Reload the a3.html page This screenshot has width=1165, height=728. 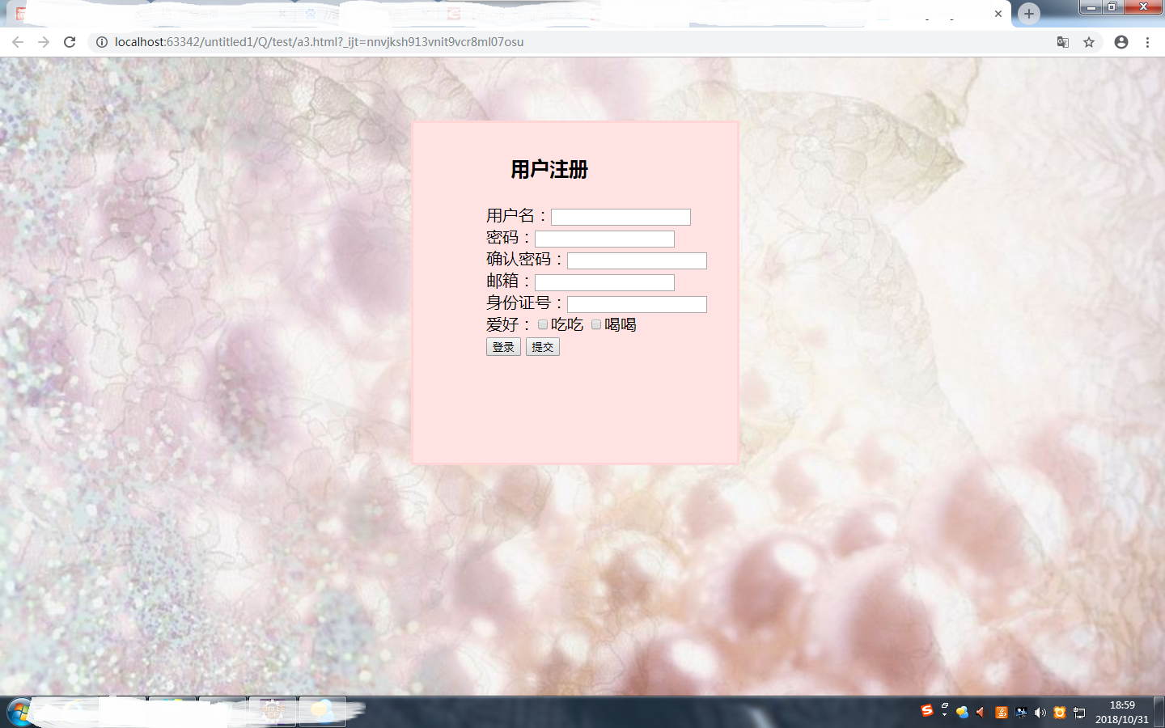(x=70, y=42)
